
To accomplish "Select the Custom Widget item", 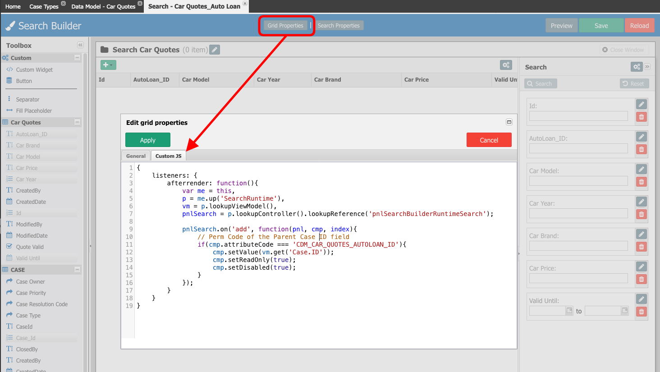I will tap(34, 70).
